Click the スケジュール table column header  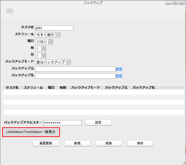tap(33, 87)
